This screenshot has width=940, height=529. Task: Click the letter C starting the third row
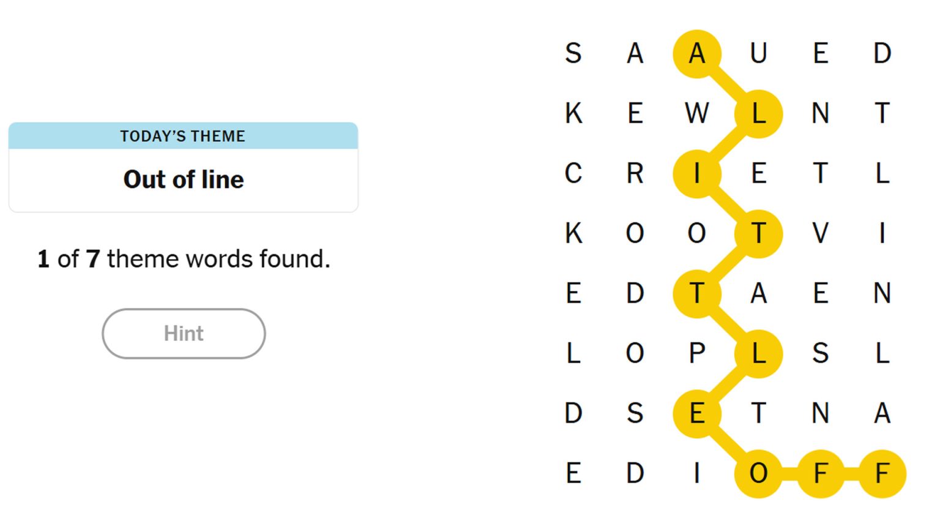(x=573, y=174)
